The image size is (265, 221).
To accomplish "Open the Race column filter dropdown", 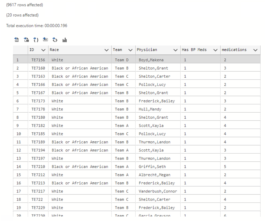I will (106, 50).
